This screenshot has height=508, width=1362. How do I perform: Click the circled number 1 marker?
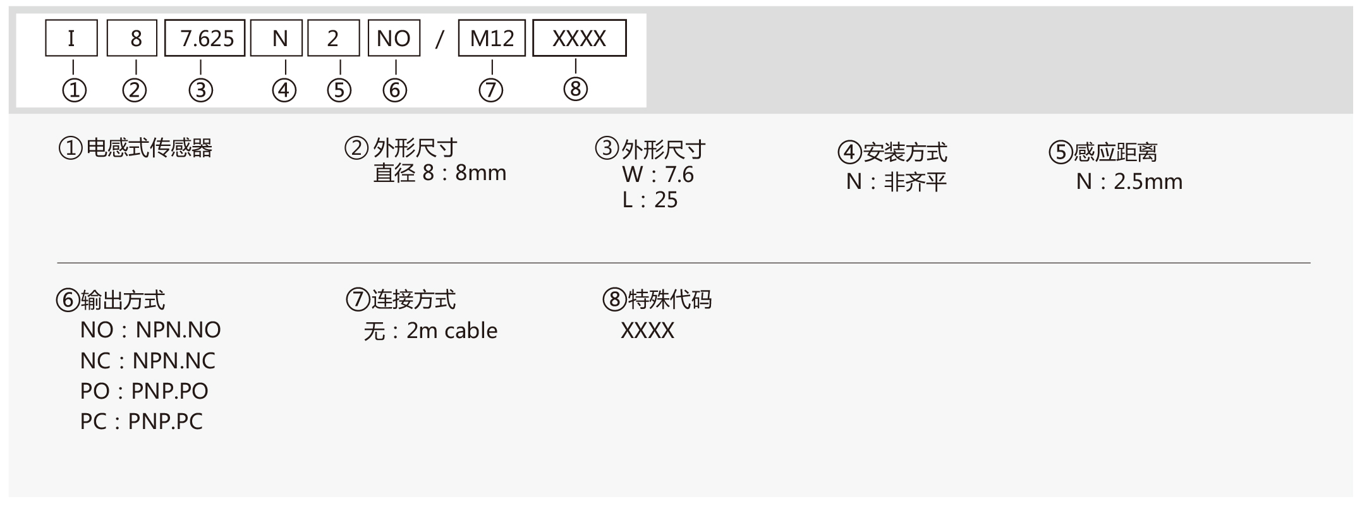tap(74, 90)
